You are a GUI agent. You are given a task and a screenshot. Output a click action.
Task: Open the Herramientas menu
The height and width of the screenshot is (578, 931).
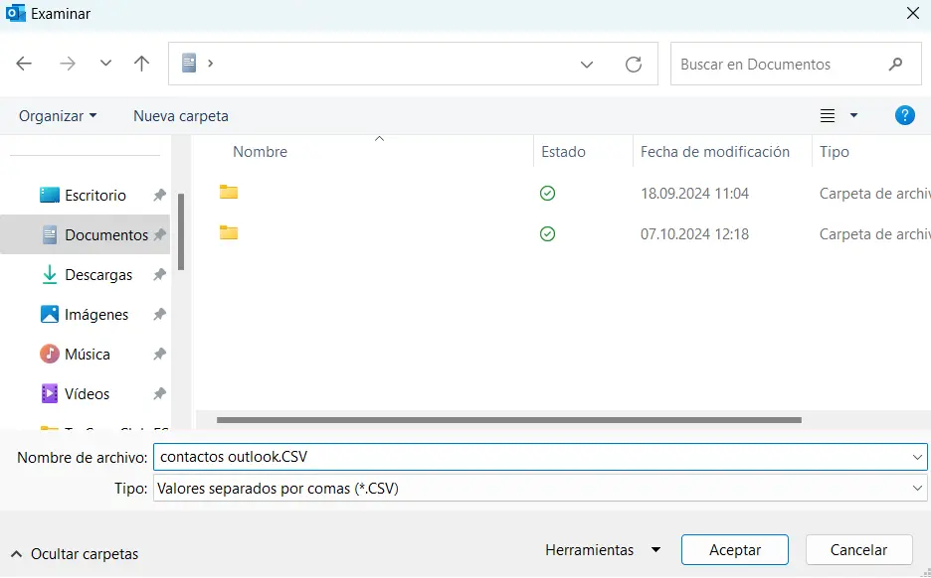coord(602,550)
